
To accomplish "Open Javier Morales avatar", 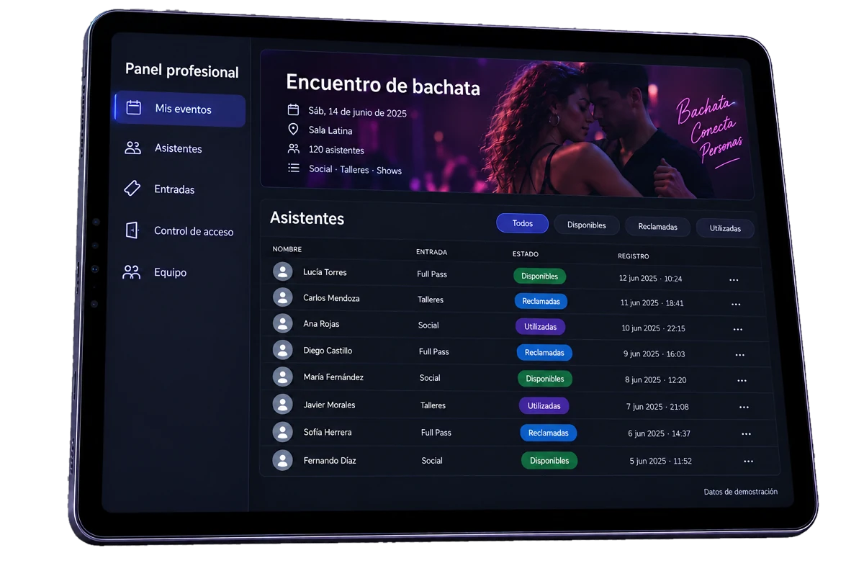I will pos(282,404).
